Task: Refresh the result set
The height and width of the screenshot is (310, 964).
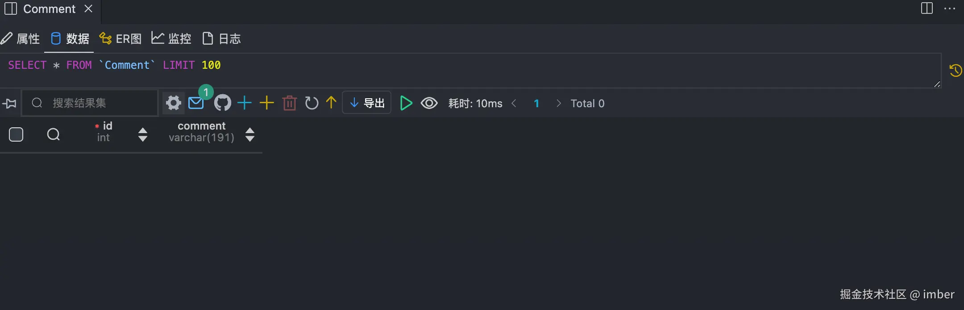Action: 312,103
